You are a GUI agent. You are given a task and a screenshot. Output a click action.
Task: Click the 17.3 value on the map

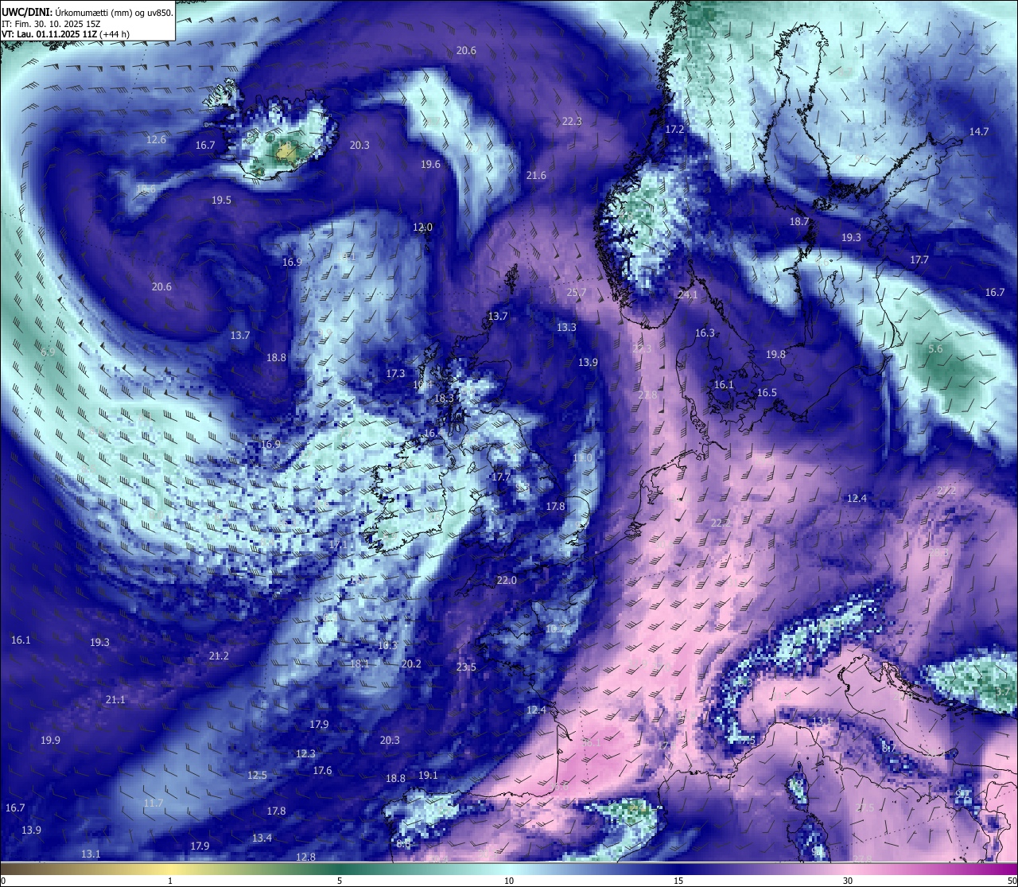(395, 373)
